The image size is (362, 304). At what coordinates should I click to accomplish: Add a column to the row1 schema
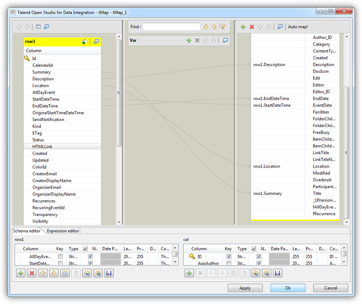20,273
